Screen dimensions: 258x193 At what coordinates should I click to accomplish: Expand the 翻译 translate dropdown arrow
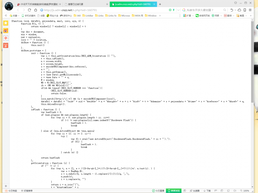click(x=234, y=16)
